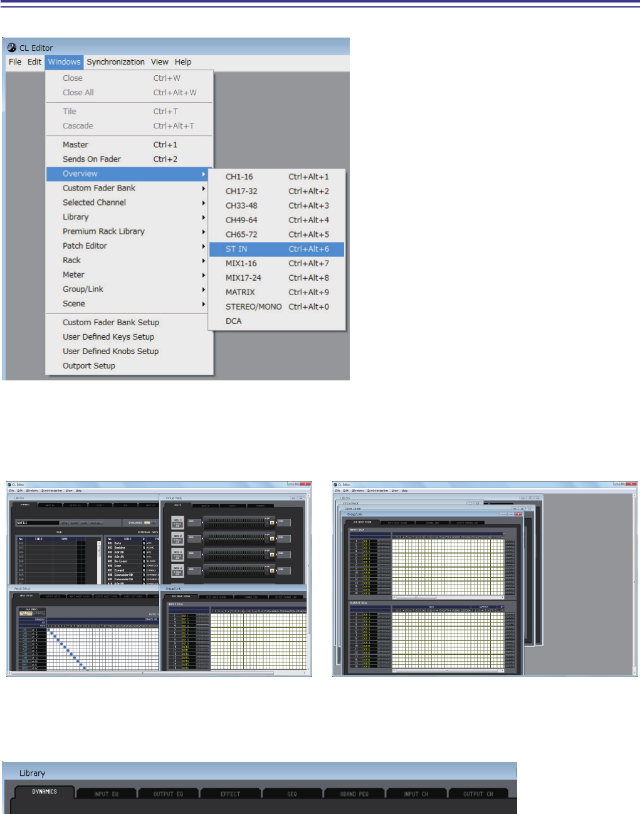The height and width of the screenshot is (814, 640).
Task: Switch to the OUTPUT EQ library tab
Action: tap(168, 794)
